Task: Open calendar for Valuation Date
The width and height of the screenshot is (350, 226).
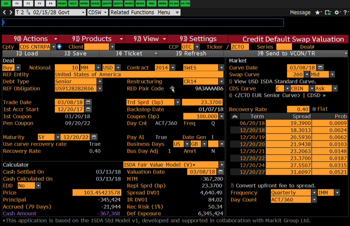Action: coord(221,172)
